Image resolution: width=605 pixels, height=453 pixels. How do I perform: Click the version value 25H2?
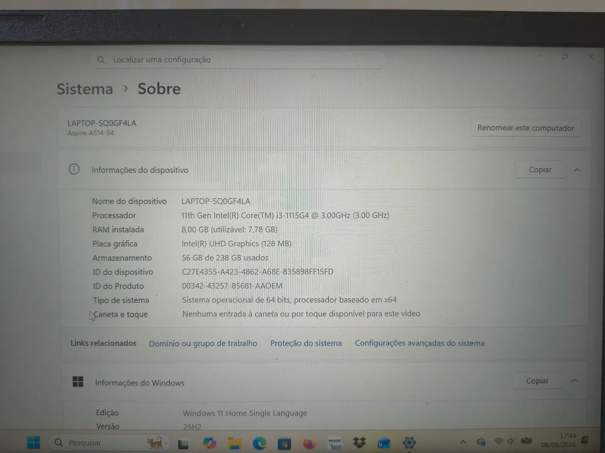point(192,427)
